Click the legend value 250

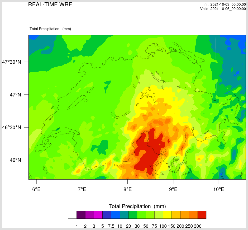pos(189,226)
